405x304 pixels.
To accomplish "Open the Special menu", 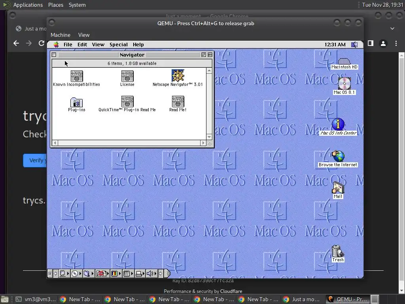I will [x=119, y=44].
